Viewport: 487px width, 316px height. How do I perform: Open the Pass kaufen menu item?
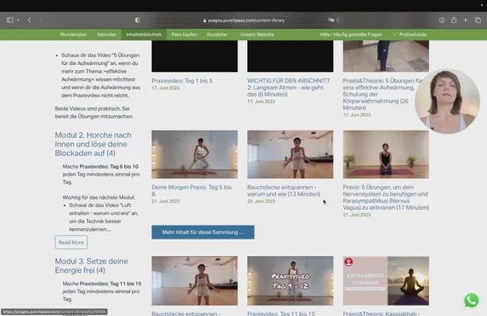[185, 34]
